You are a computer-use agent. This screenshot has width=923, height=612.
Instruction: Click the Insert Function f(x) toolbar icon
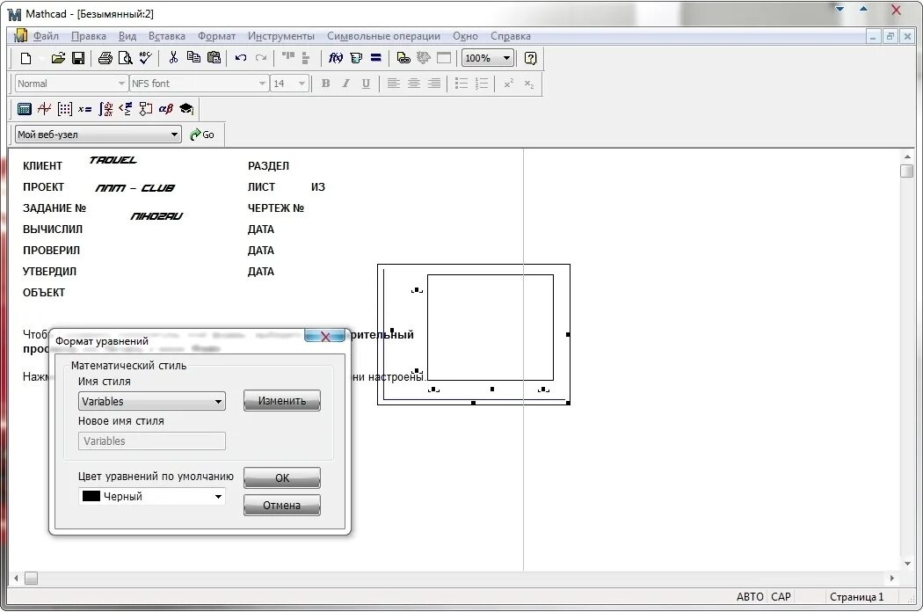tap(336, 58)
